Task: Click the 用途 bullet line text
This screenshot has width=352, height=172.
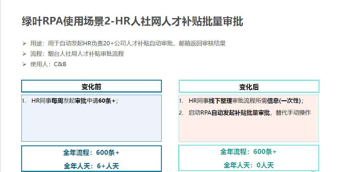Action: (128, 43)
